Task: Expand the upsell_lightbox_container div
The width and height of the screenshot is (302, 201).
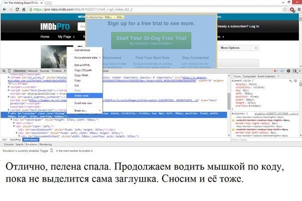Action: [8, 97]
